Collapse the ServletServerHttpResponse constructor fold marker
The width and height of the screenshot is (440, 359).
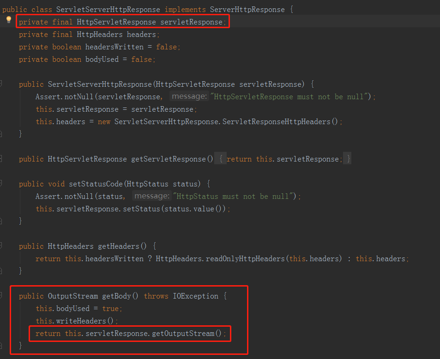[x=1, y=84]
